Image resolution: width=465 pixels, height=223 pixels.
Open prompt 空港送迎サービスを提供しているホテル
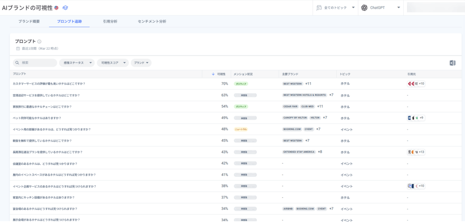pyautogui.click(x=46, y=95)
